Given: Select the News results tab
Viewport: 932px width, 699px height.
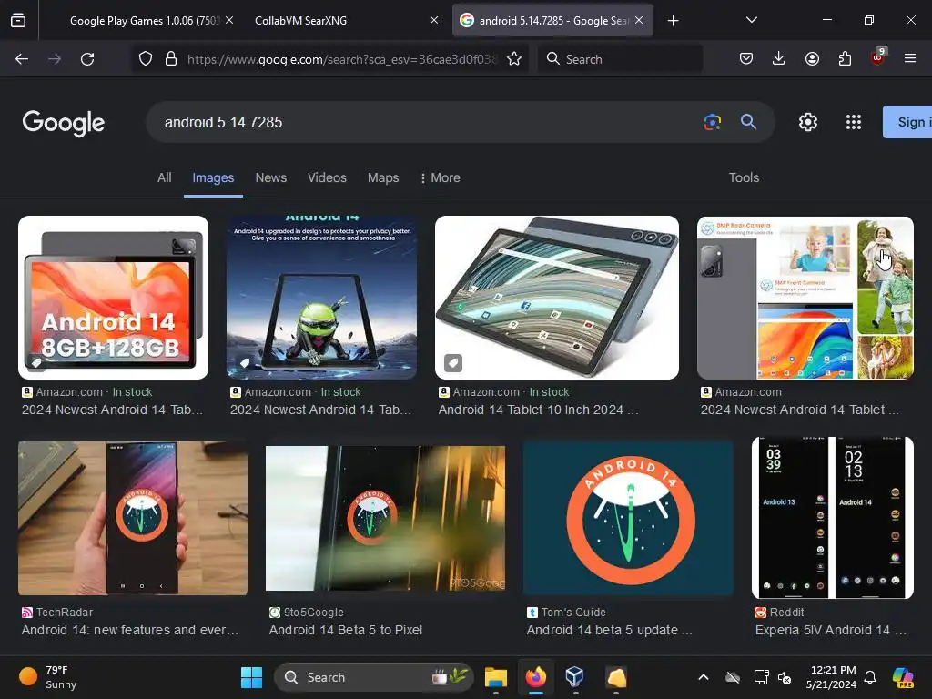Looking at the screenshot, I should point(271,177).
